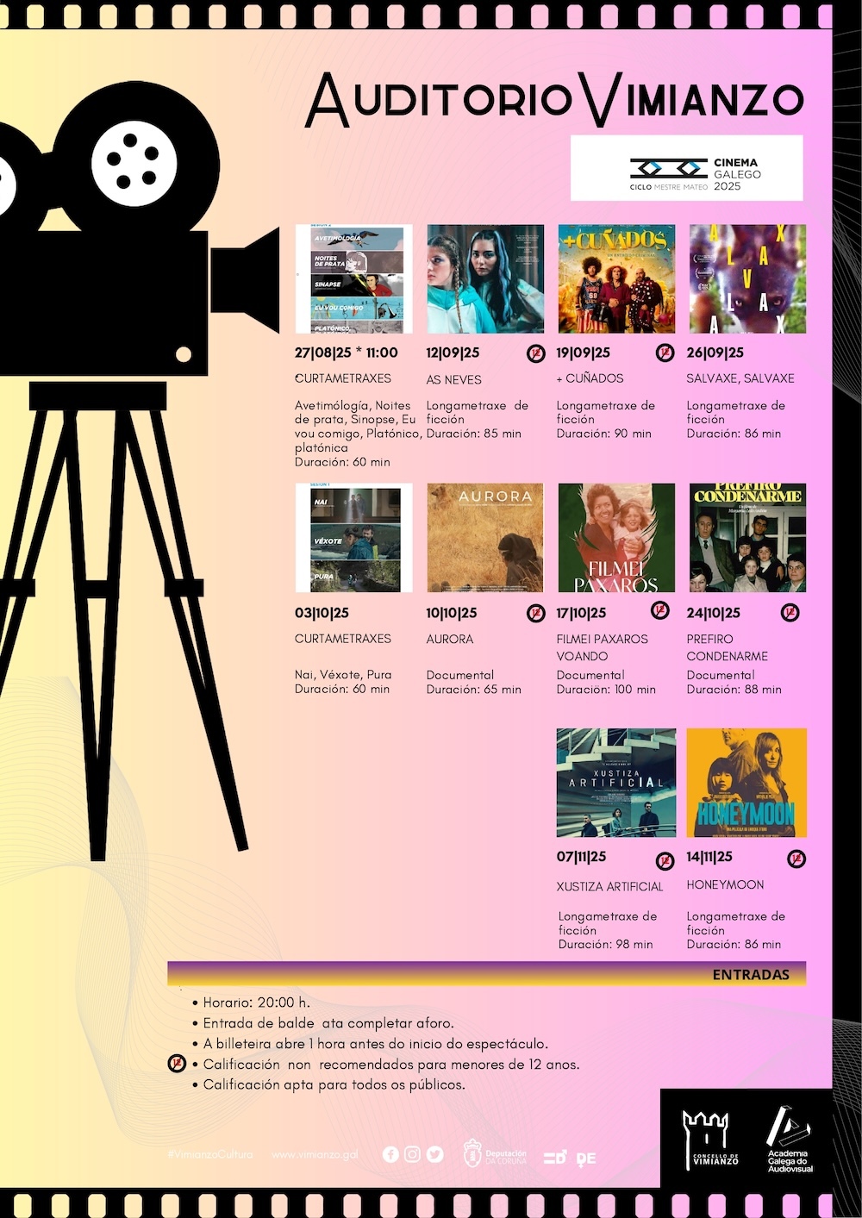Click the CURTAMETRAXES title under 27|08|25
This screenshot has width=862, height=1218.
[343, 378]
